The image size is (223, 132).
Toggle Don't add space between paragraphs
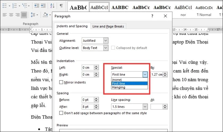61,113
